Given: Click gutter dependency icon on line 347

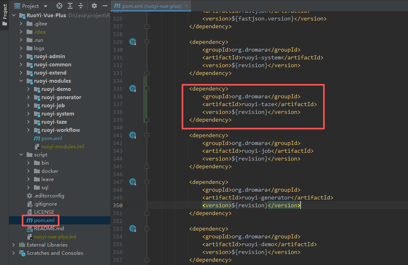Looking at the screenshot, I should (133, 182).
